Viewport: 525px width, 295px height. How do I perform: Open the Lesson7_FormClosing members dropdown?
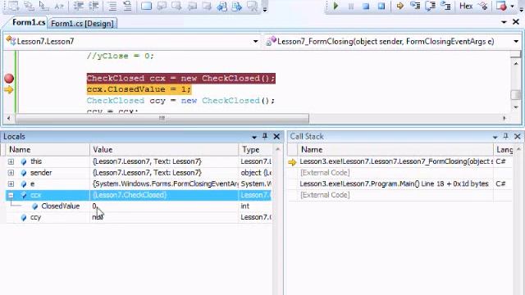(516, 42)
